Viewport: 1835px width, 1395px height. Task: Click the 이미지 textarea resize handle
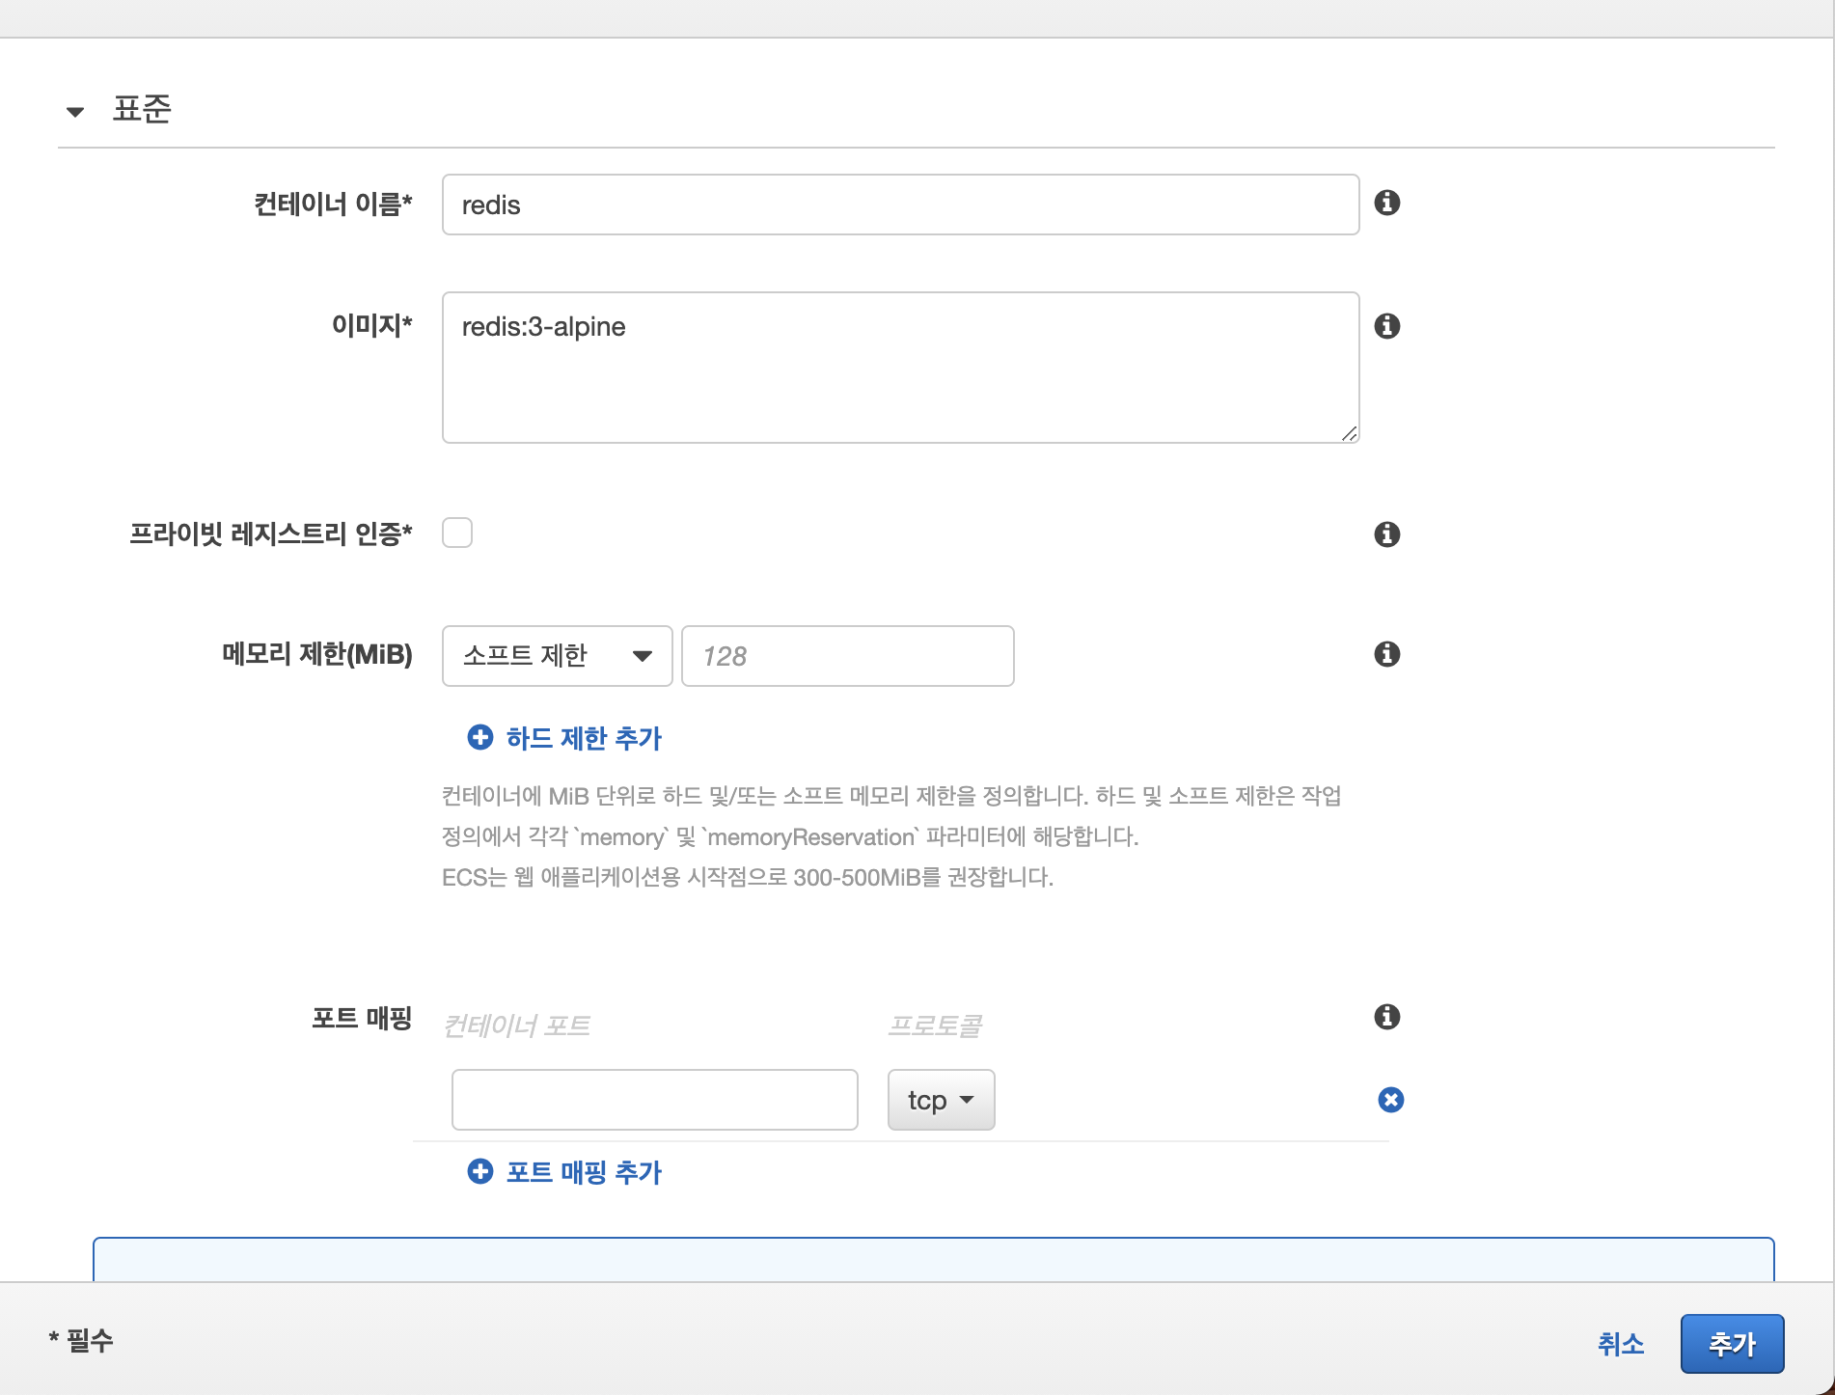(x=1349, y=433)
